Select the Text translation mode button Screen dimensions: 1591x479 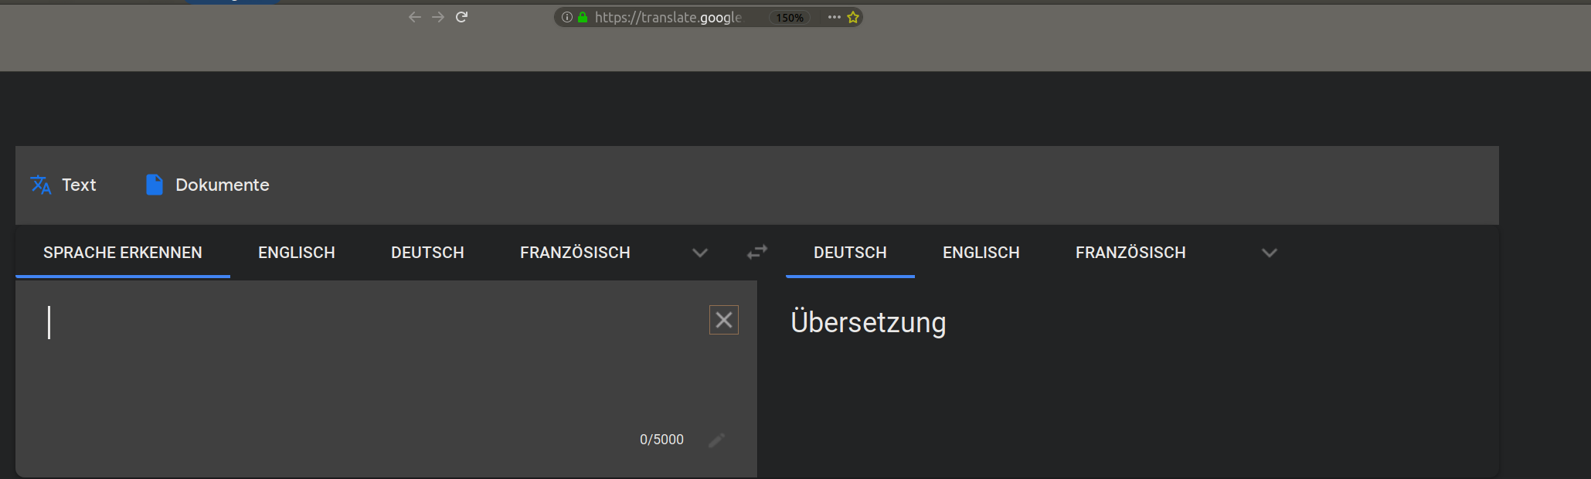64,185
